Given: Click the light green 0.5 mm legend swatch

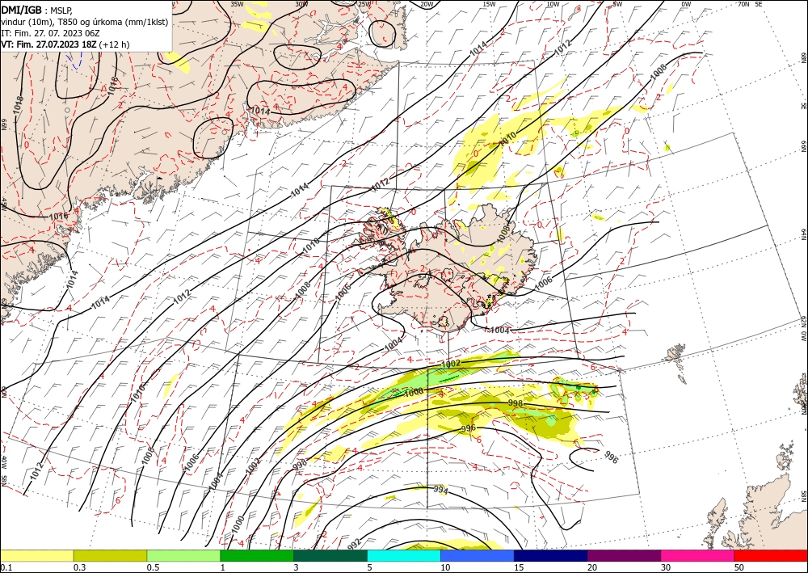Looking at the screenshot, I should tap(183, 555).
